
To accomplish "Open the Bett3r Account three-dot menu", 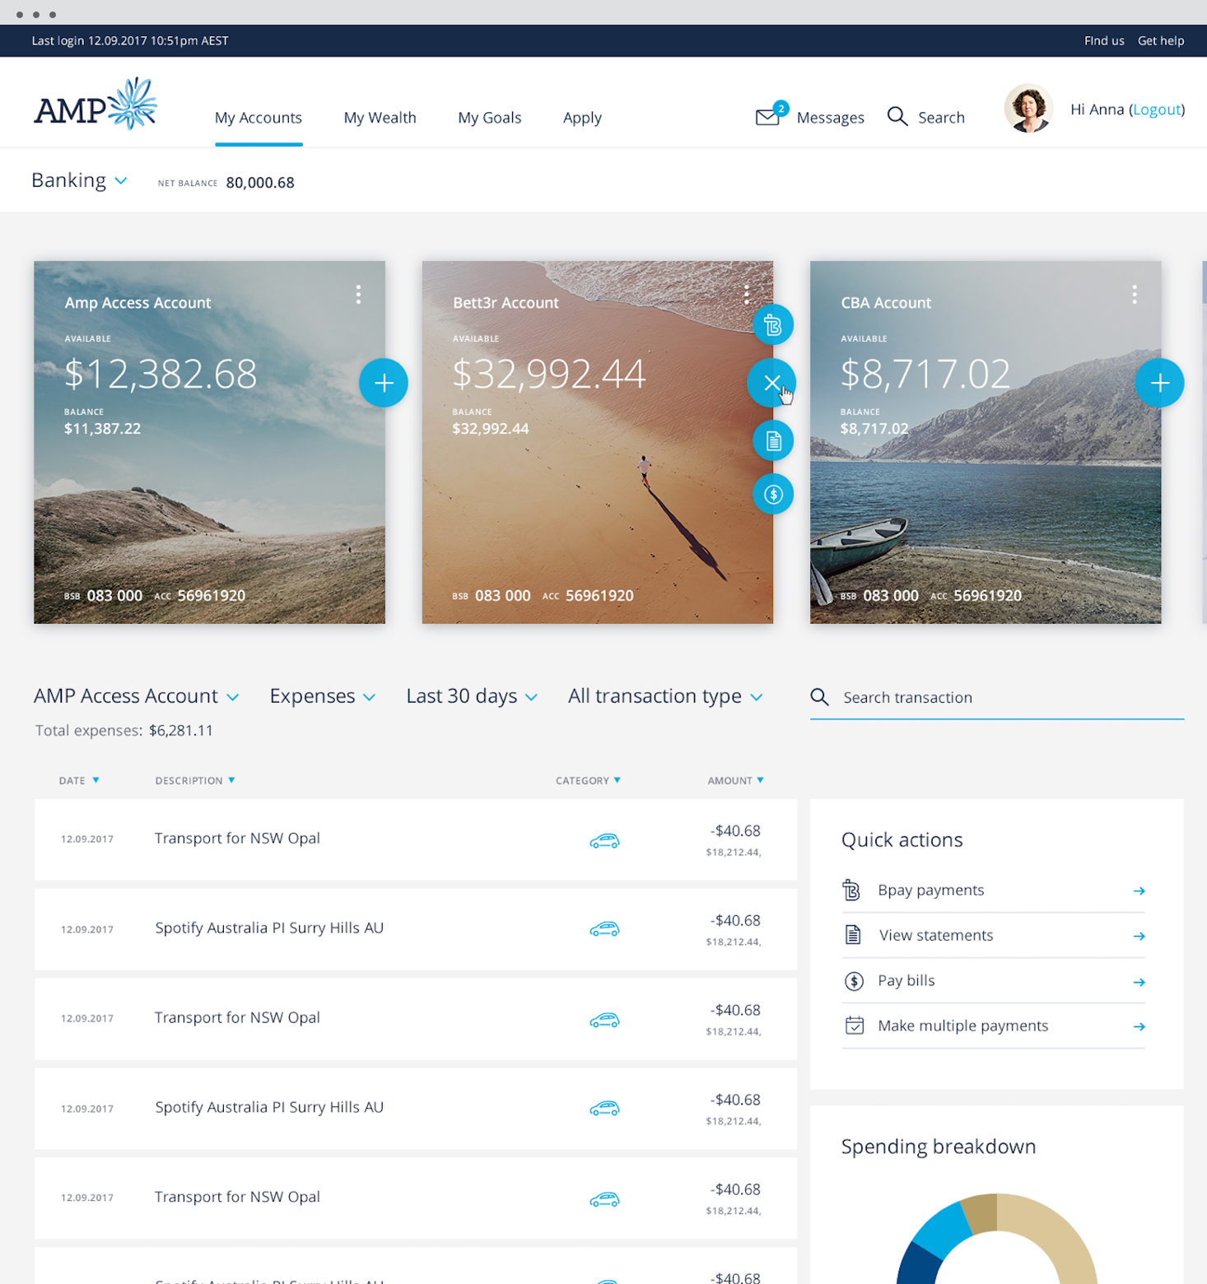I will (747, 294).
